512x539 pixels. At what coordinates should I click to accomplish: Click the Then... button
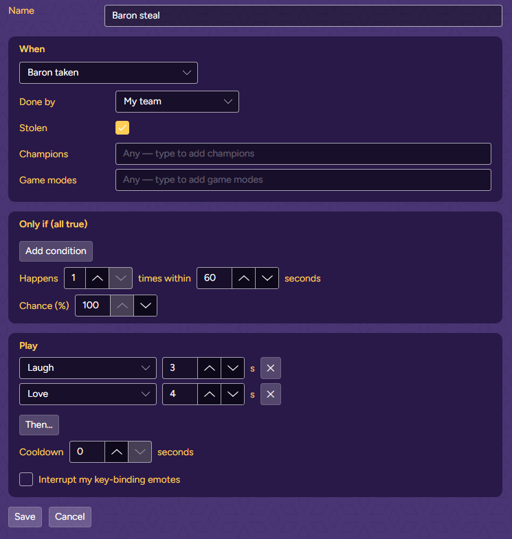coord(39,425)
